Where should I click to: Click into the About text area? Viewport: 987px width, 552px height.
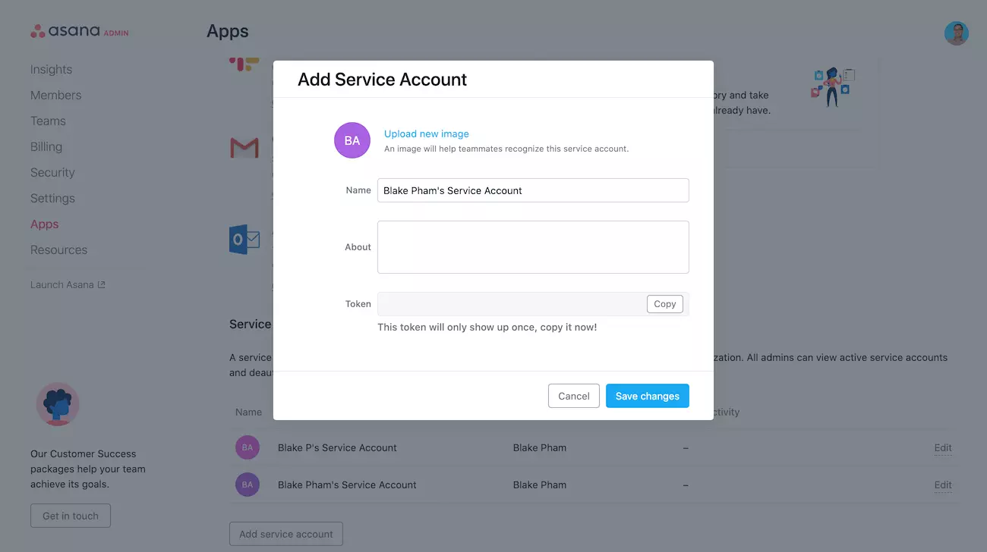click(533, 247)
